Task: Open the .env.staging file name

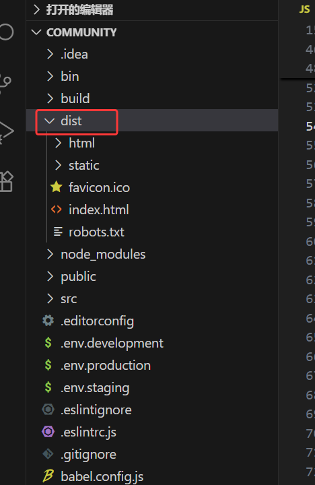Action: [95, 388]
